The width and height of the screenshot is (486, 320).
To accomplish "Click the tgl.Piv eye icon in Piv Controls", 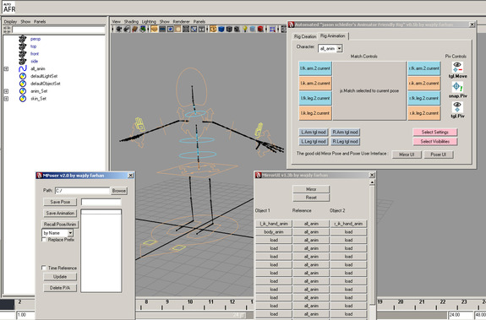I will coord(457,107).
